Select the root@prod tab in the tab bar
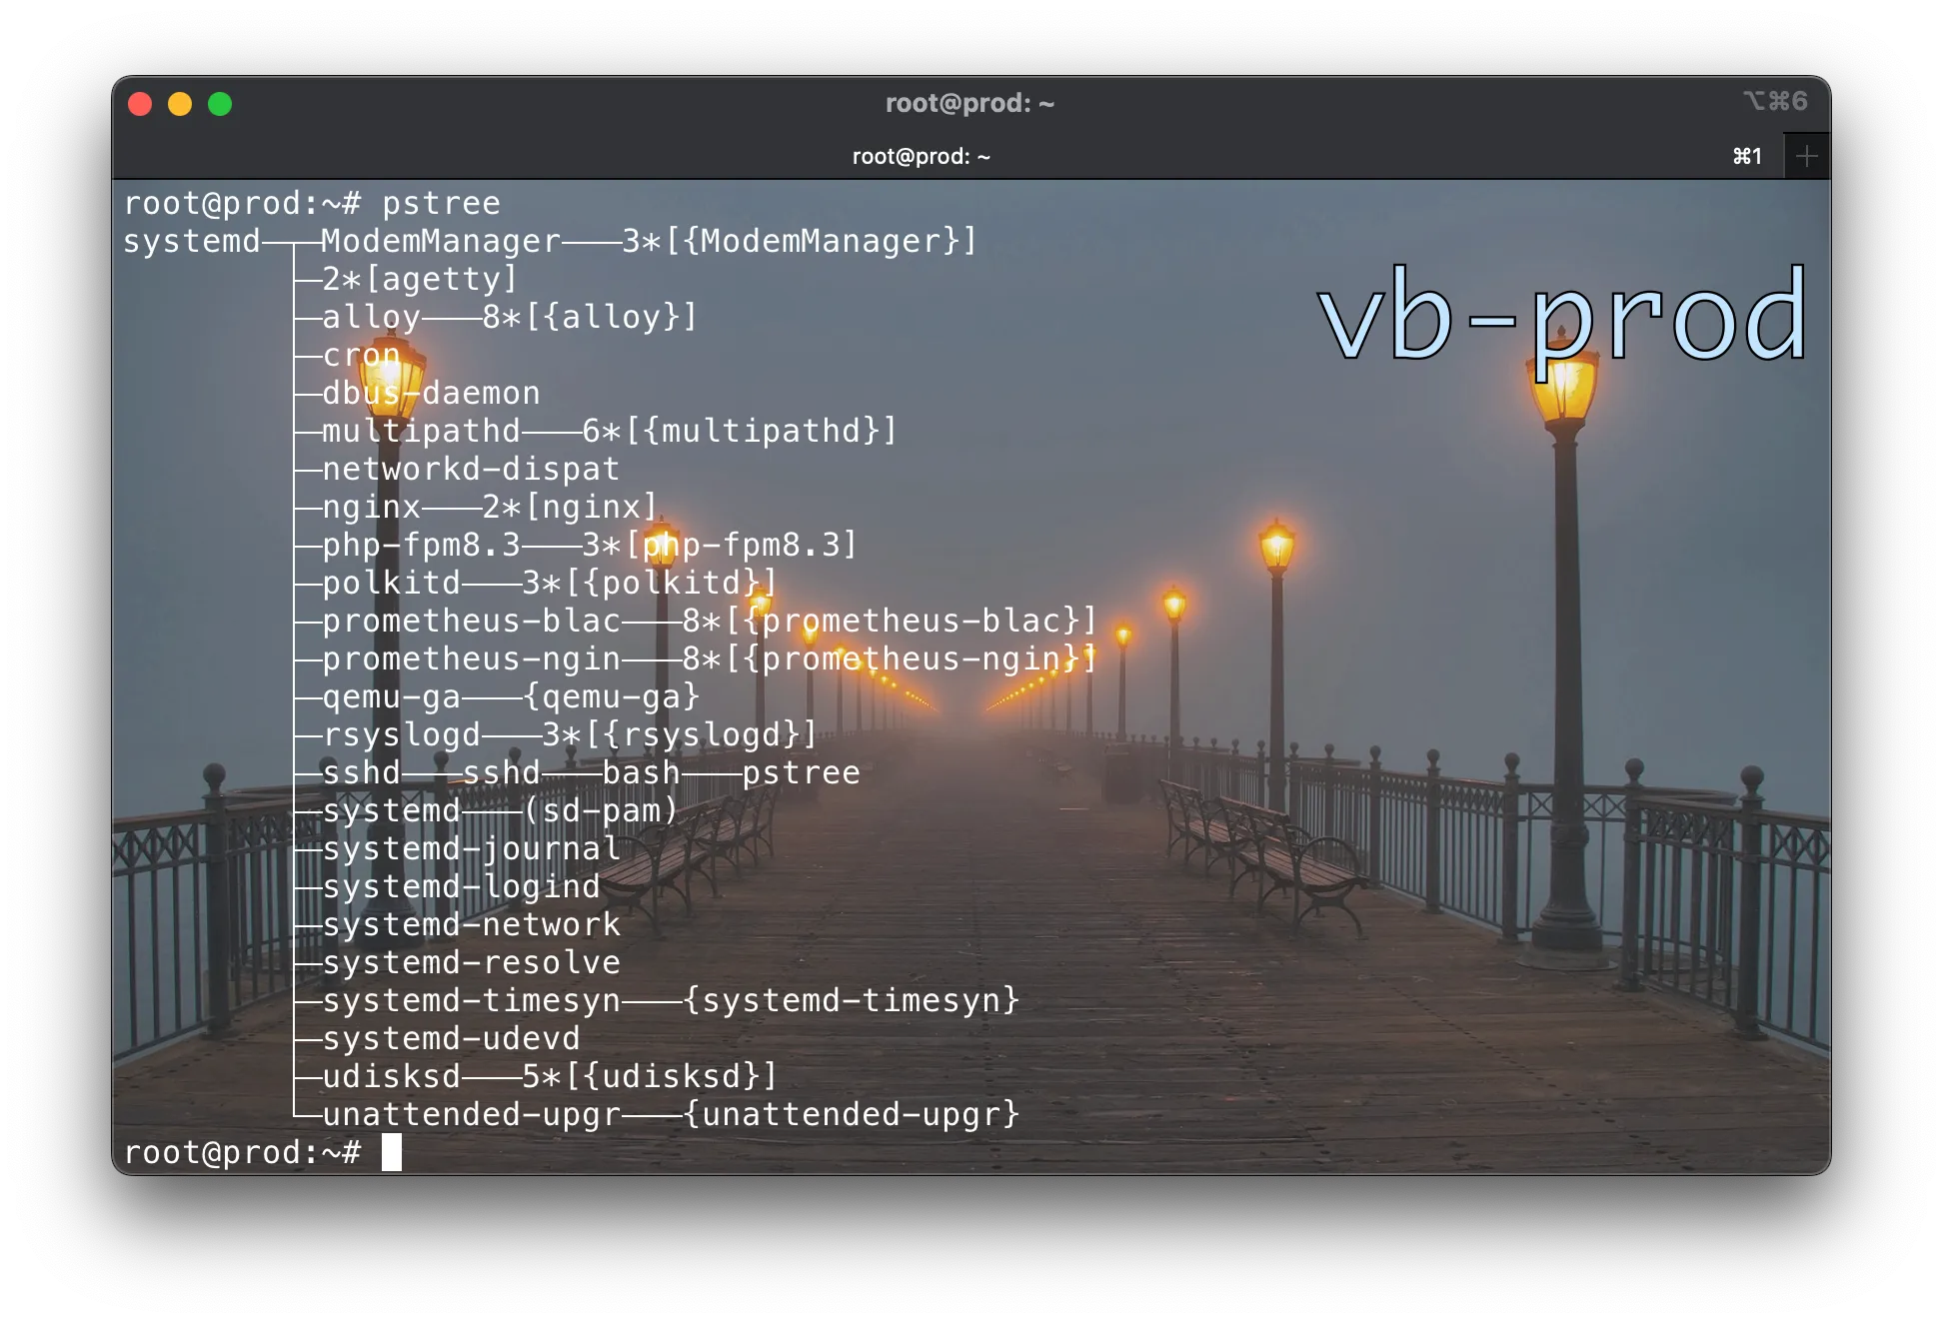 coord(921,156)
